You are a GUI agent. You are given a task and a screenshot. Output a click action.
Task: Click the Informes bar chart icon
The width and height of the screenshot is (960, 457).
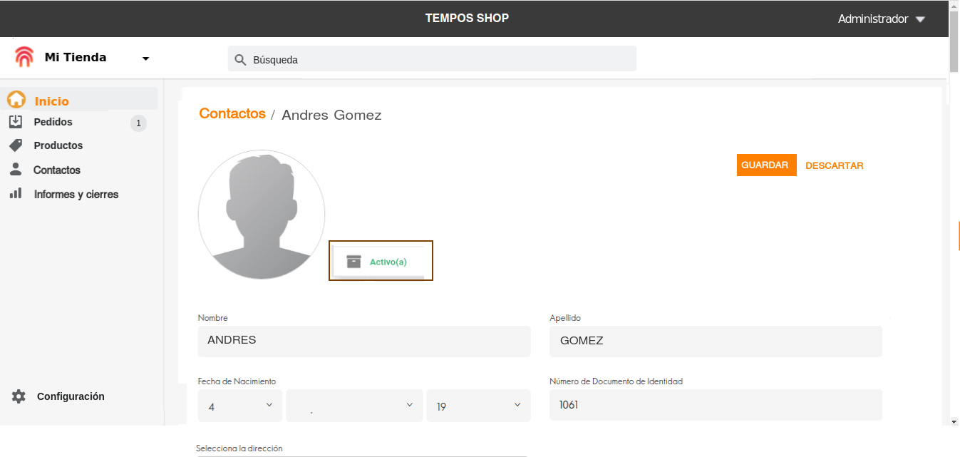point(16,193)
